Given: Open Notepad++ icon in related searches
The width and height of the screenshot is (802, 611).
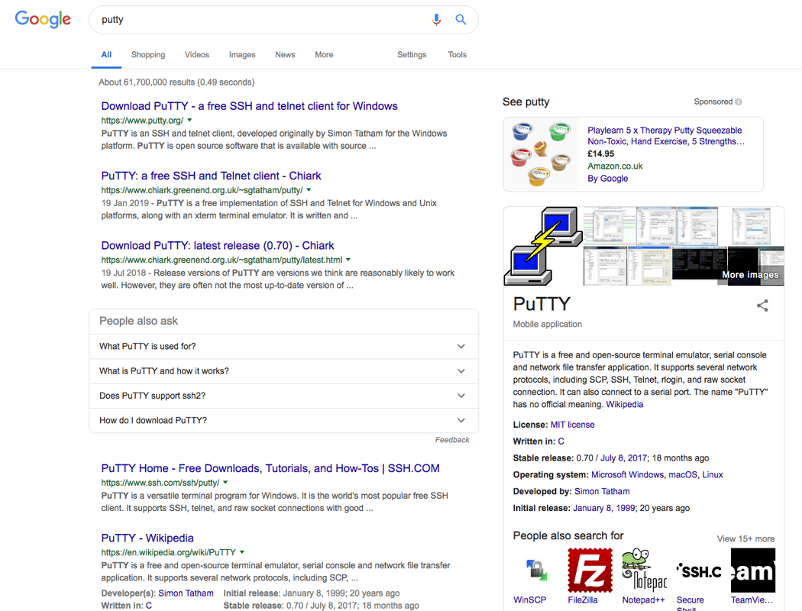Looking at the screenshot, I should tap(645, 570).
